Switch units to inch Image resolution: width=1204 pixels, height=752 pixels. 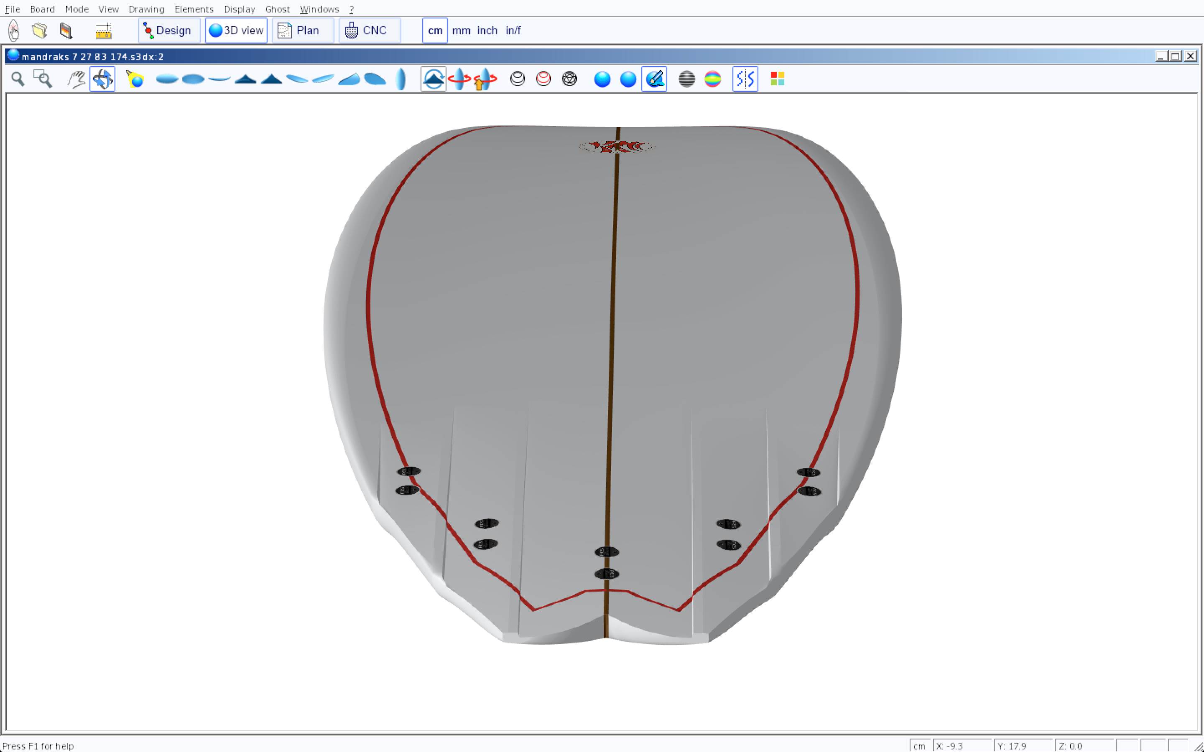point(487,30)
